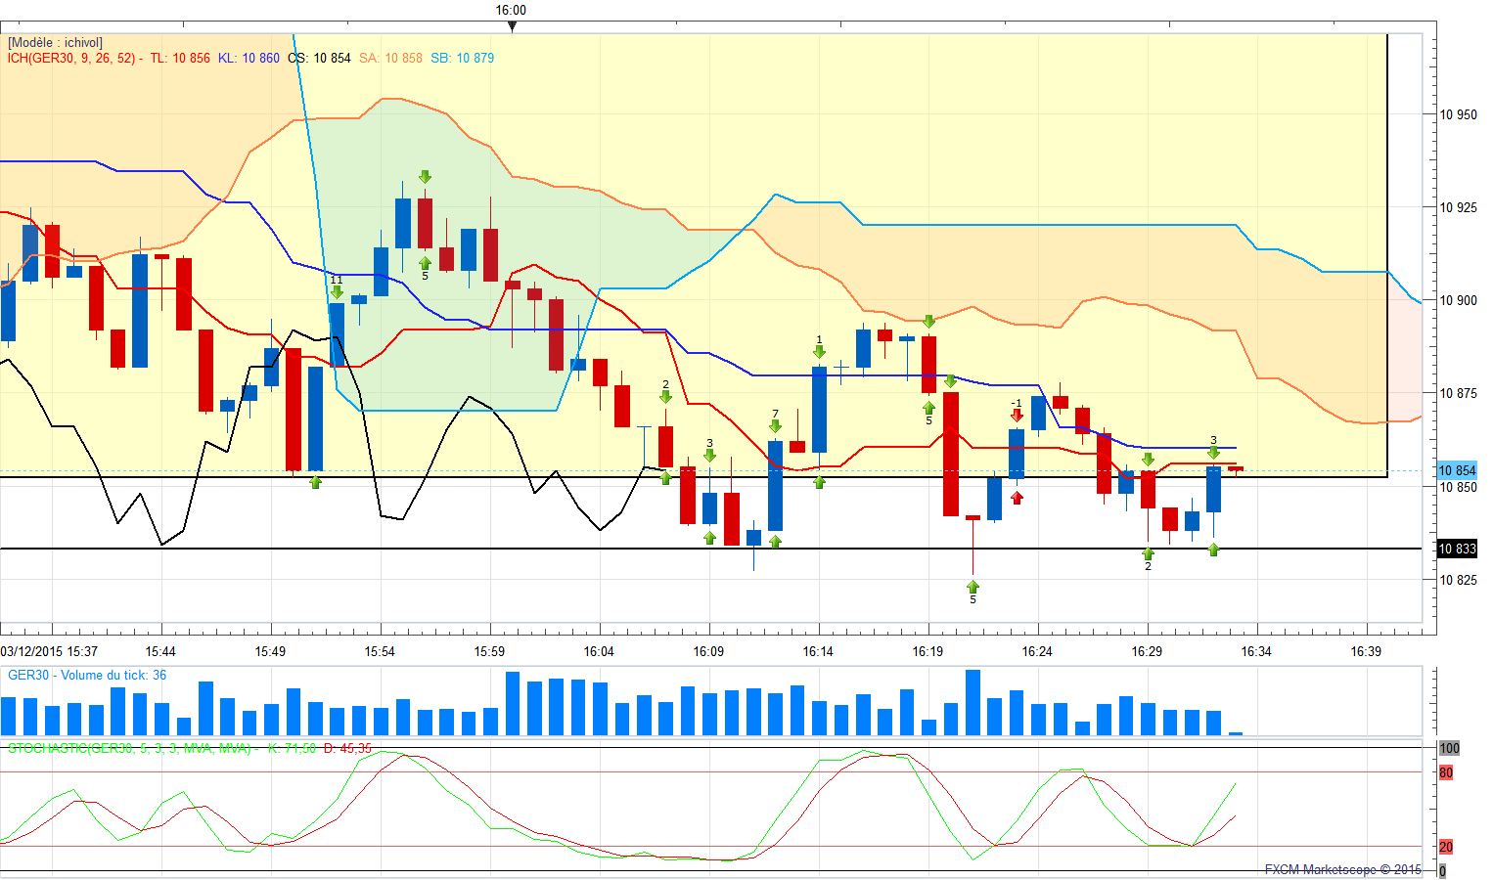The width and height of the screenshot is (1493, 880).
Task: Click the green arrow above the 15:56 candle
Action: 425,177
